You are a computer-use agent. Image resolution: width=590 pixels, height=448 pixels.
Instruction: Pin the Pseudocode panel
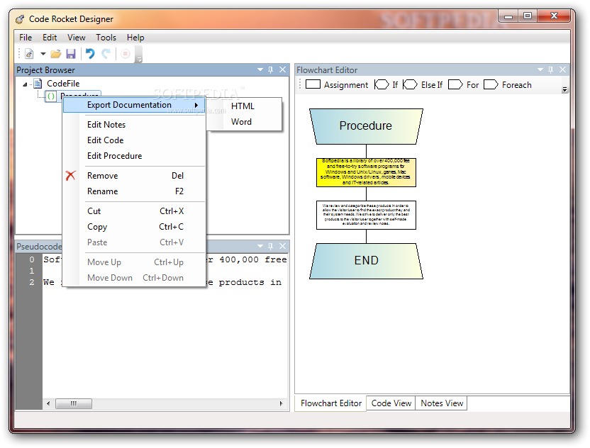click(271, 246)
